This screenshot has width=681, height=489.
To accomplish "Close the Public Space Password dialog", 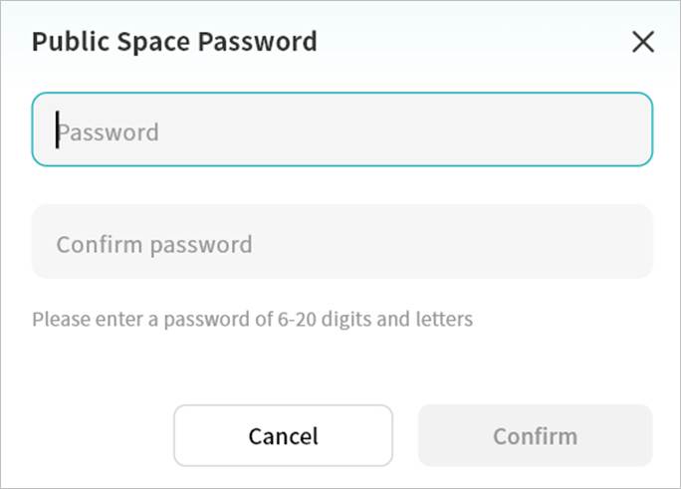I will click(x=643, y=42).
